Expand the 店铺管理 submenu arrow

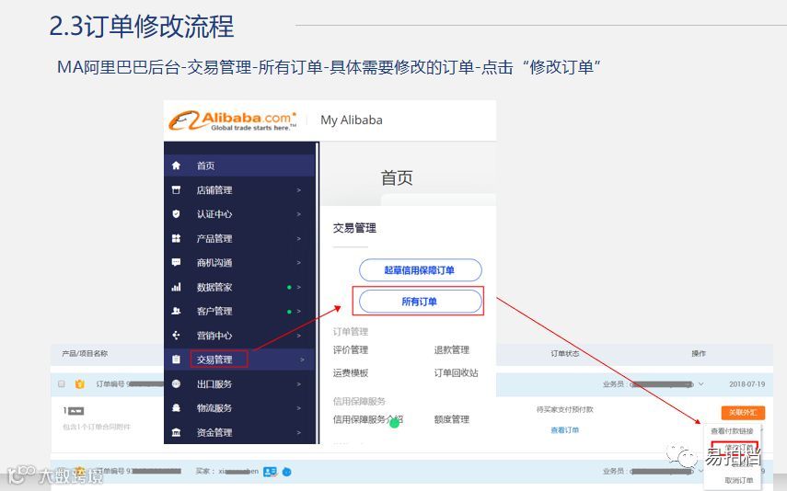[298, 190]
